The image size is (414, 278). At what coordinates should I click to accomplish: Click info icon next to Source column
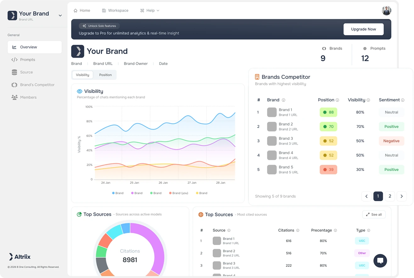click(229, 231)
